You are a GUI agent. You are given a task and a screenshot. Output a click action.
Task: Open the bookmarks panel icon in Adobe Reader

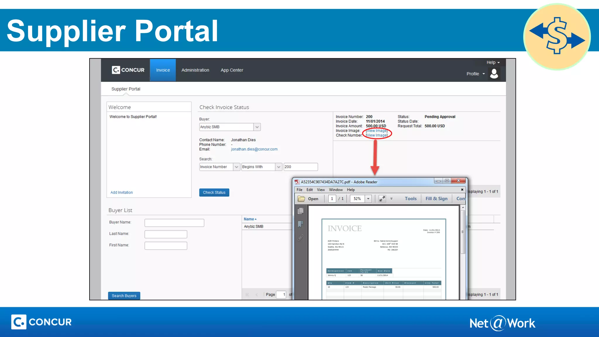[300, 224]
